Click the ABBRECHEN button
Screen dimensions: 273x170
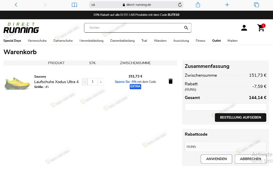(x=251, y=159)
